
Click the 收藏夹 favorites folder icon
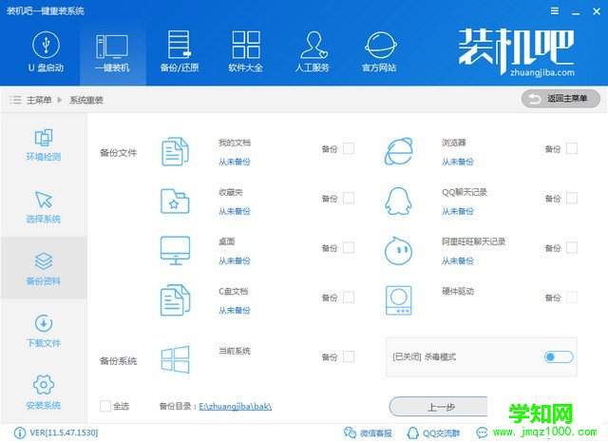[175, 202]
